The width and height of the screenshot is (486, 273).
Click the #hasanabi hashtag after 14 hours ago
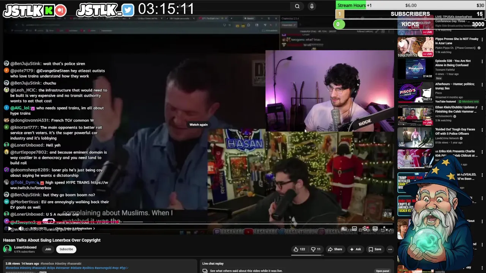pyautogui.click(x=74, y=264)
